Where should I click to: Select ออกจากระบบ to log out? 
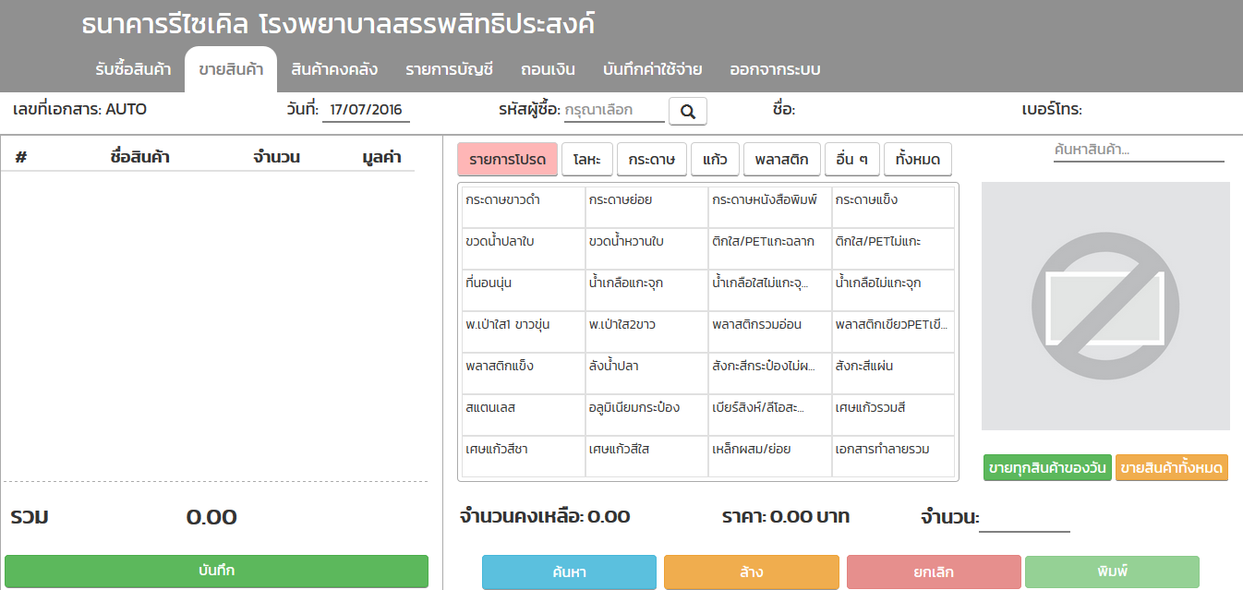pyautogui.click(x=774, y=70)
